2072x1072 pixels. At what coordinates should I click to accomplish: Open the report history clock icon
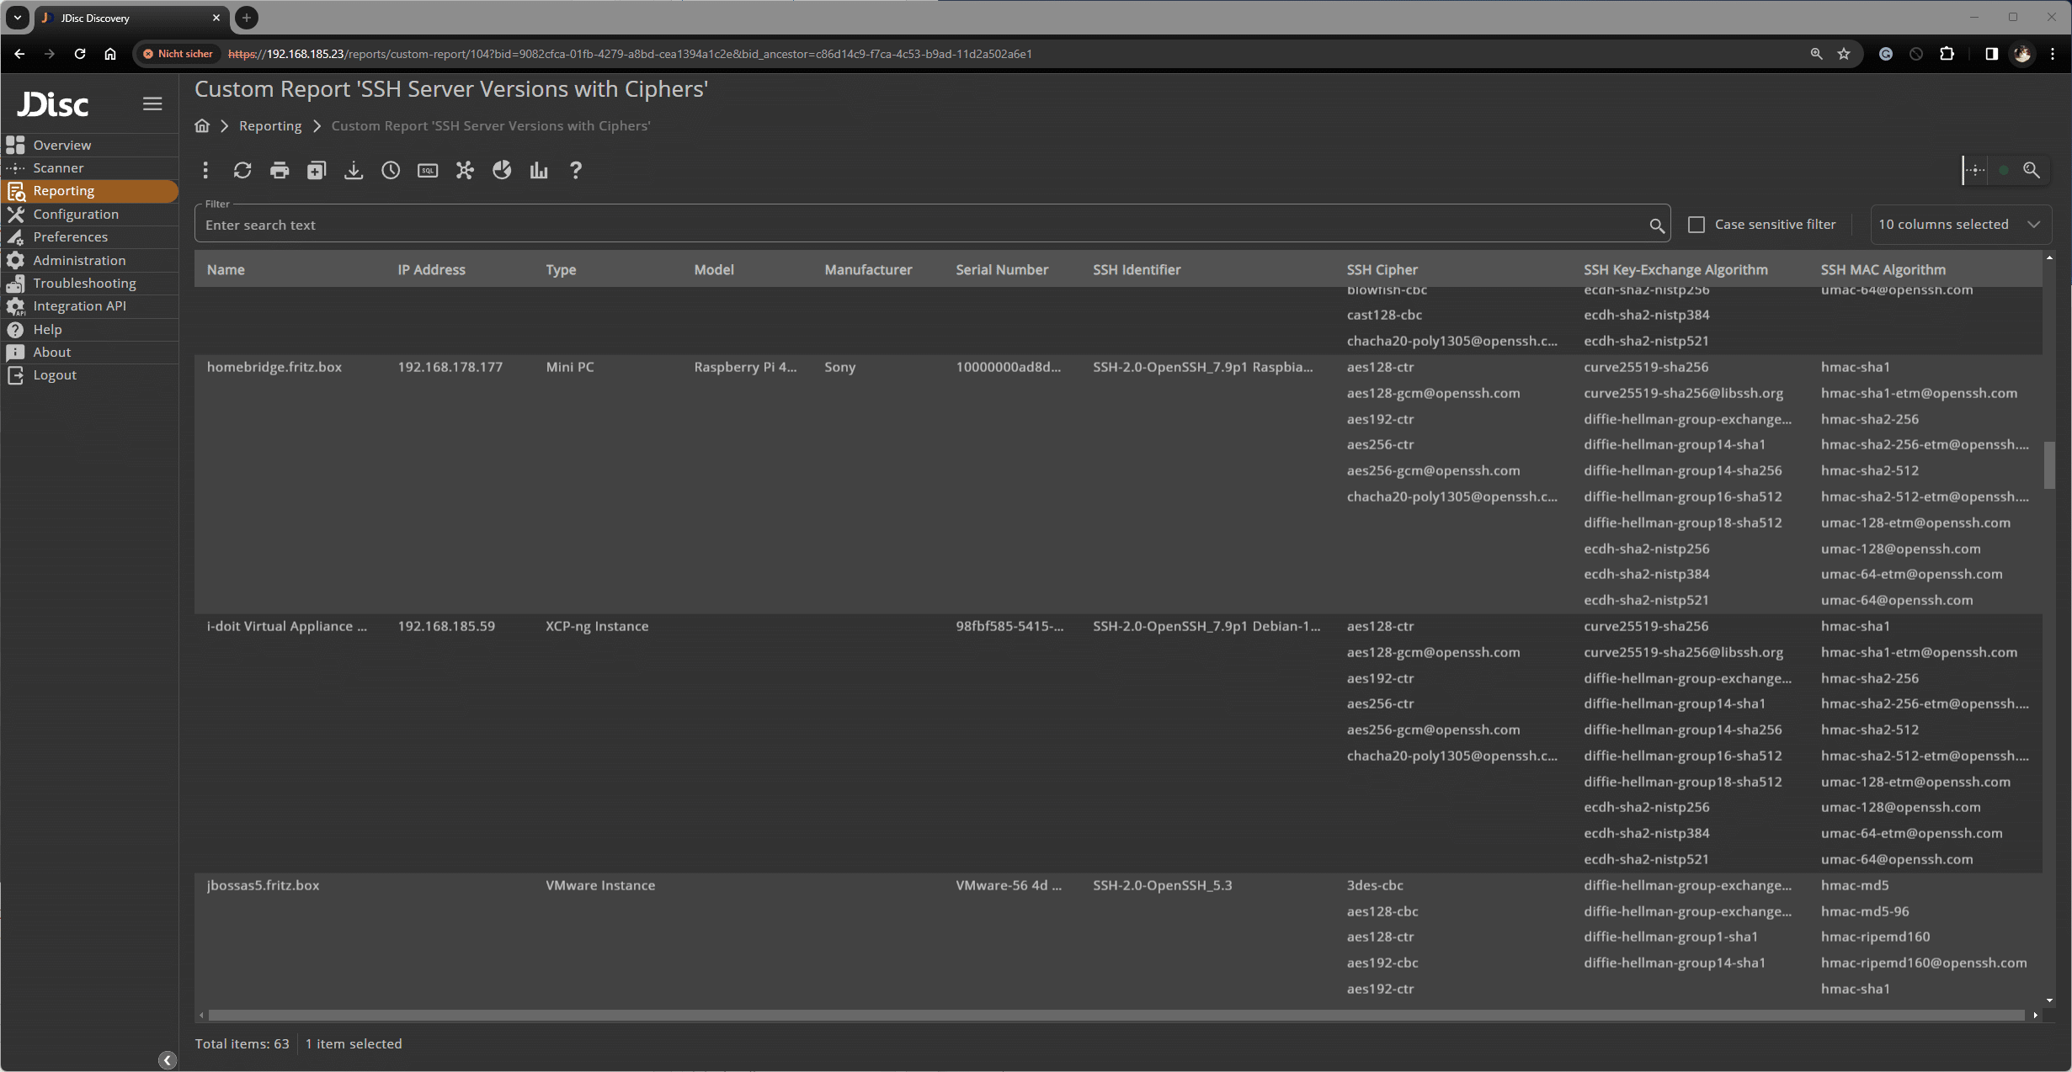pyautogui.click(x=390, y=170)
